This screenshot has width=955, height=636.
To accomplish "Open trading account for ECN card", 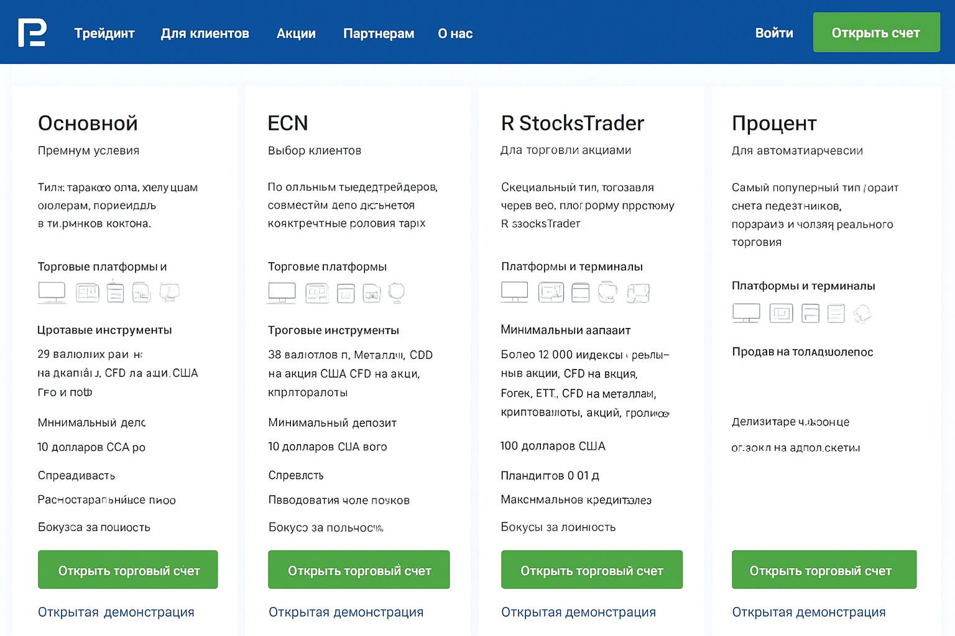I will [x=359, y=570].
